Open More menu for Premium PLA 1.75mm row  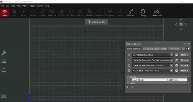pos(184,65)
